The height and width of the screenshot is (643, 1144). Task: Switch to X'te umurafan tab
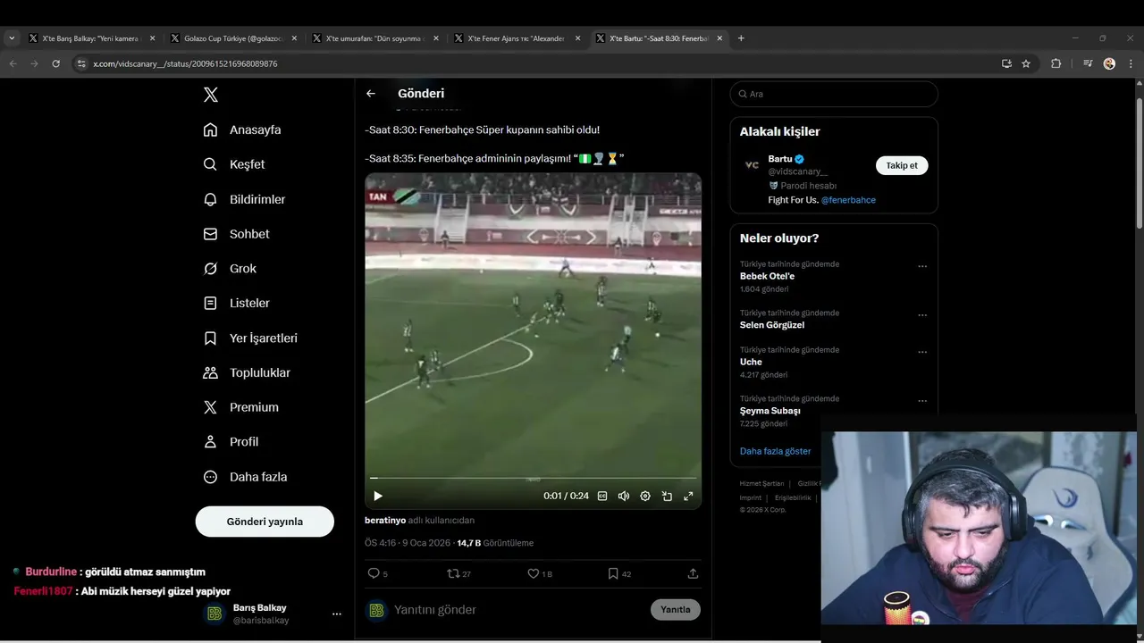click(374, 38)
